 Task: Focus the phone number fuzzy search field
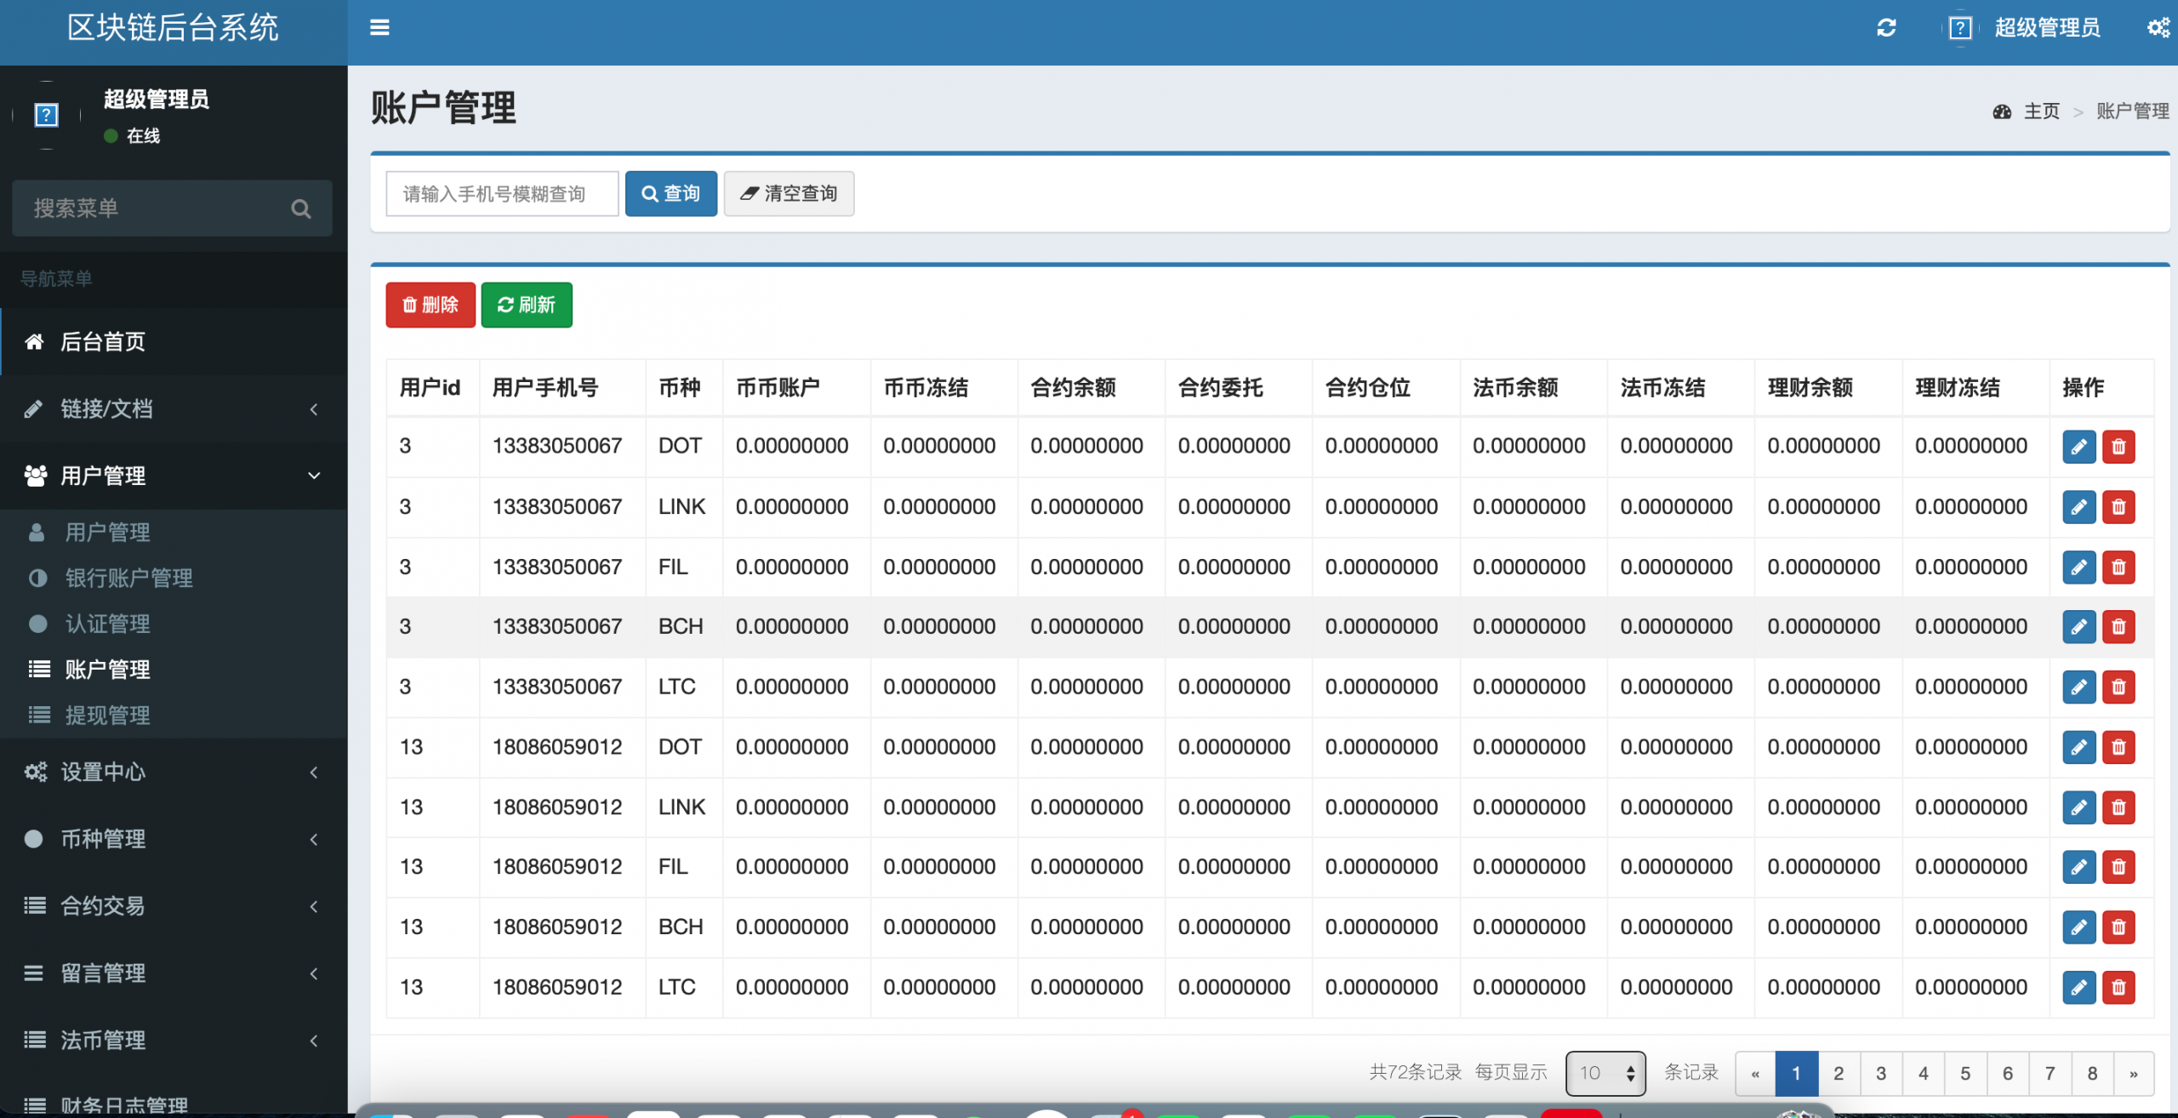(502, 194)
